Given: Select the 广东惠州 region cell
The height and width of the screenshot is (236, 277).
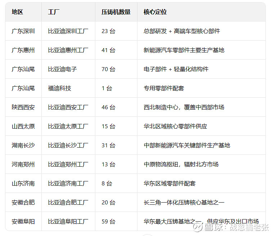Looking at the screenshot, I should pyautogui.click(x=23, y=50).
